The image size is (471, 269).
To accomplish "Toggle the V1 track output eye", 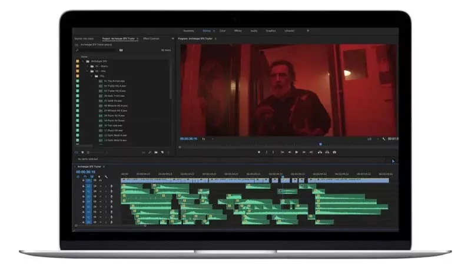I will tap(100, 181).
